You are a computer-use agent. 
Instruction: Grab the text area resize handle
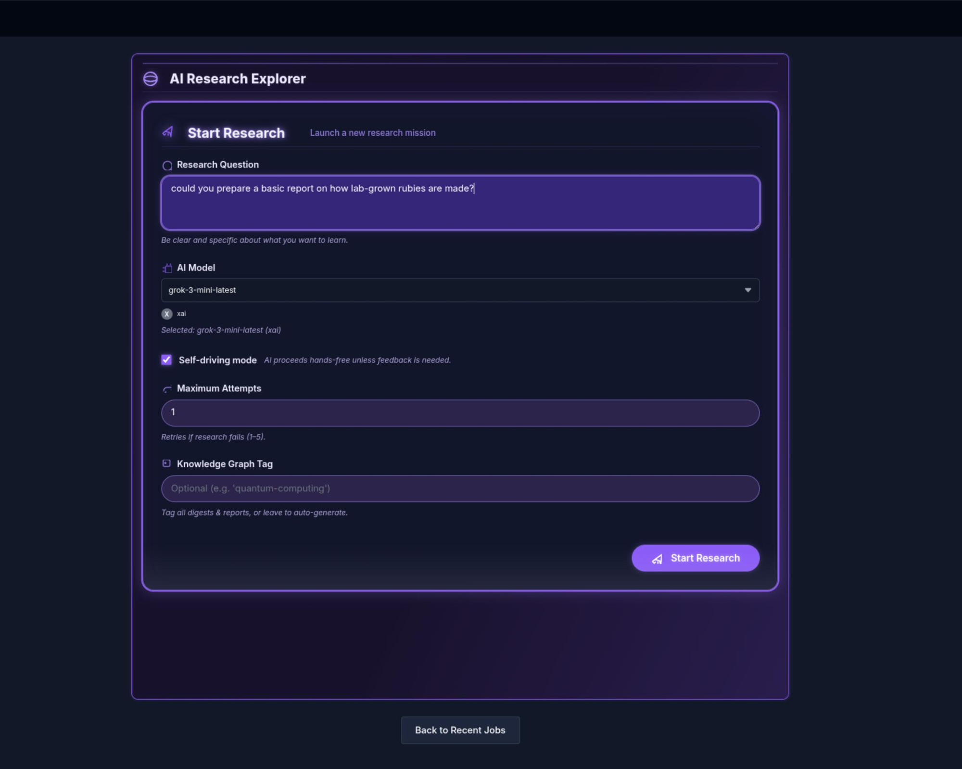click(757, 226)
